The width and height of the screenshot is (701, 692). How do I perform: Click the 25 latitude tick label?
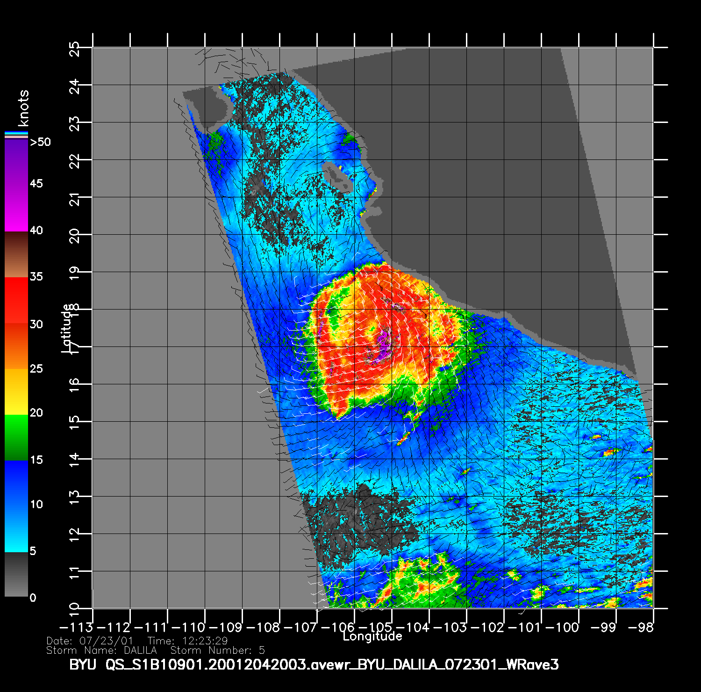click(74, 49)
